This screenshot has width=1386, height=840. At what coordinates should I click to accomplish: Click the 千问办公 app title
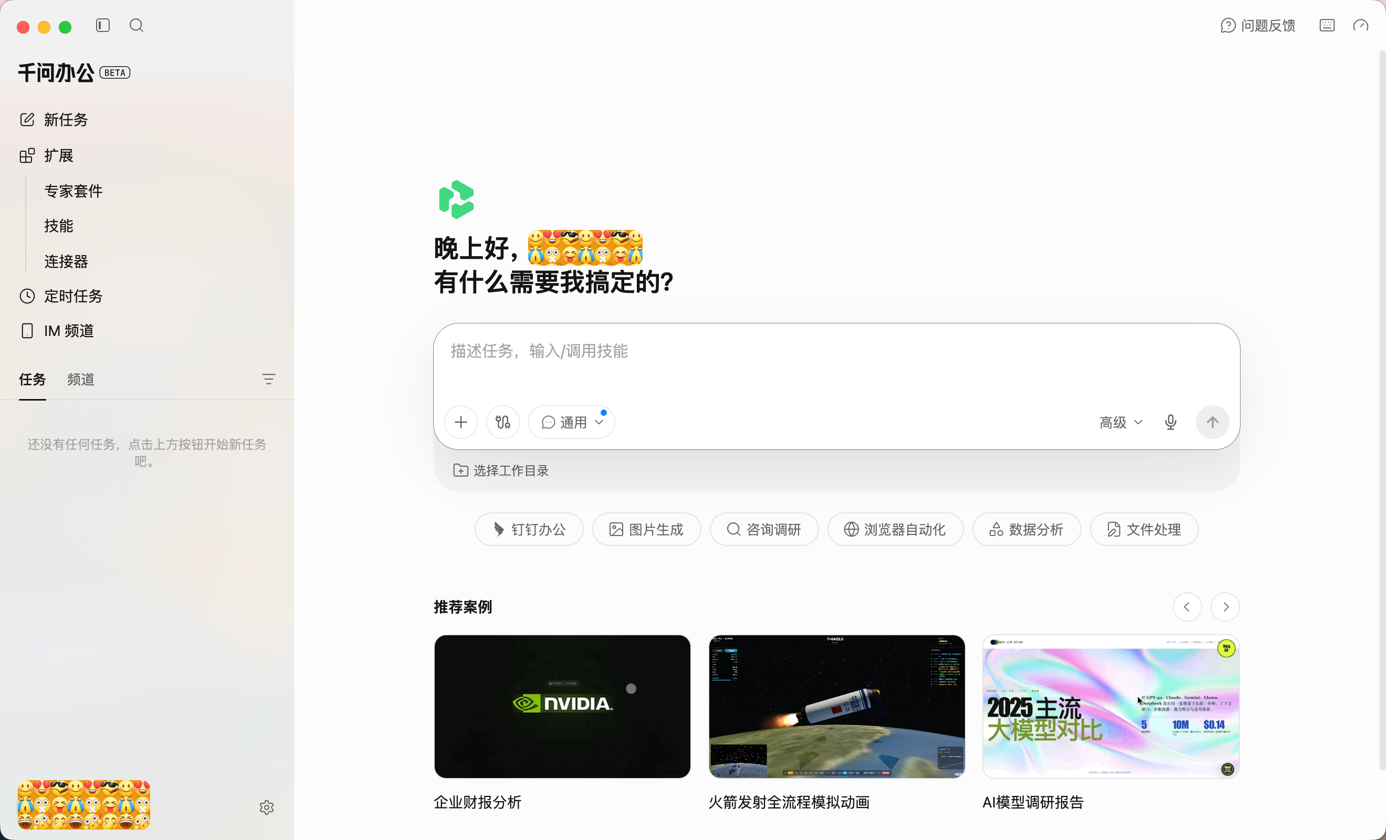56,72
